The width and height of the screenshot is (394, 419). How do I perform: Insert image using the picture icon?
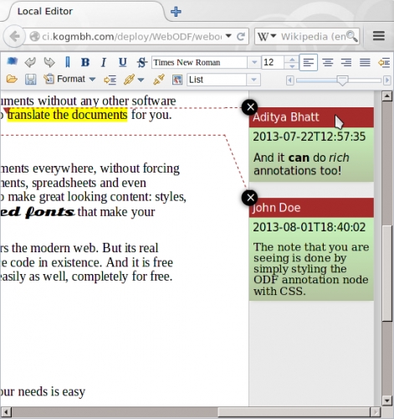(177, 80)
